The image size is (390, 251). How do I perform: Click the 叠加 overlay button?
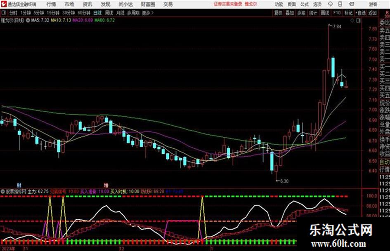click(x=290, y=13)
